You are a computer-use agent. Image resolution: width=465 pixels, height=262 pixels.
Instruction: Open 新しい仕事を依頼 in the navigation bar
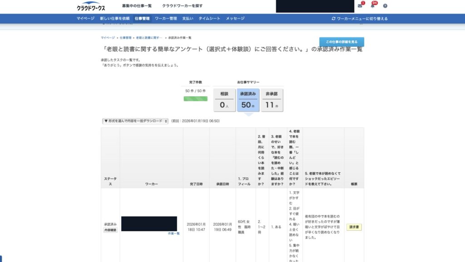click(x=115, y=19)
